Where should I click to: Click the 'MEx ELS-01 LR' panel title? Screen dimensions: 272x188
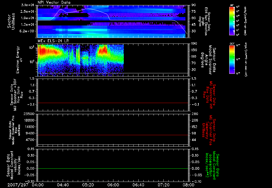53,41
